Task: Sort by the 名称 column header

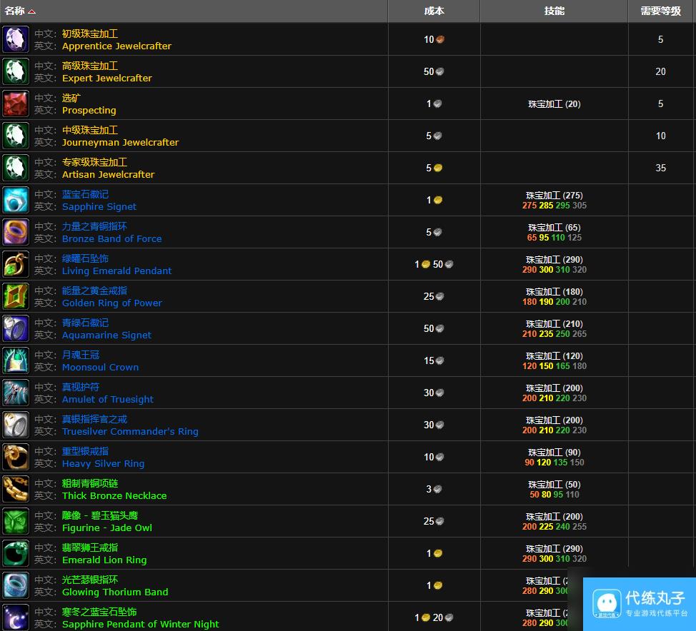Action: [194, 11]
